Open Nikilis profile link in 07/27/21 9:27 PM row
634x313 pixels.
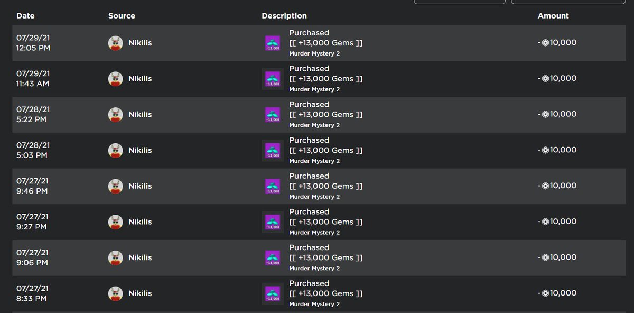coord(140,222)
